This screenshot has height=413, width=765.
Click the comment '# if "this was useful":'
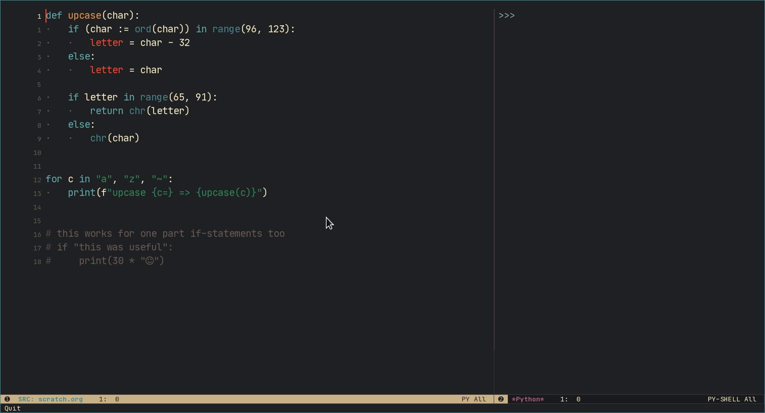[109, 247]
